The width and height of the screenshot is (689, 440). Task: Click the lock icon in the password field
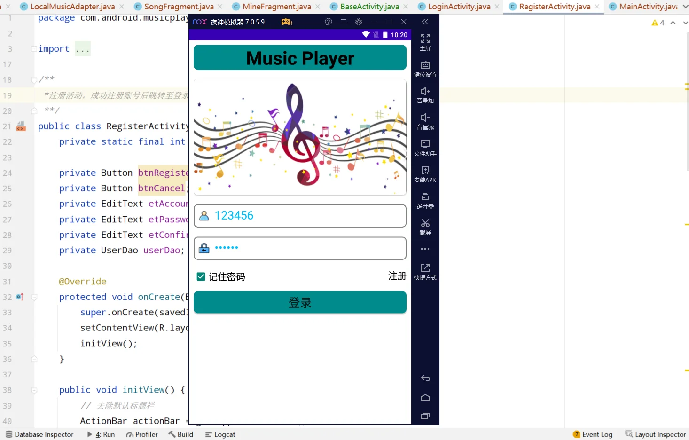point(204,248)
